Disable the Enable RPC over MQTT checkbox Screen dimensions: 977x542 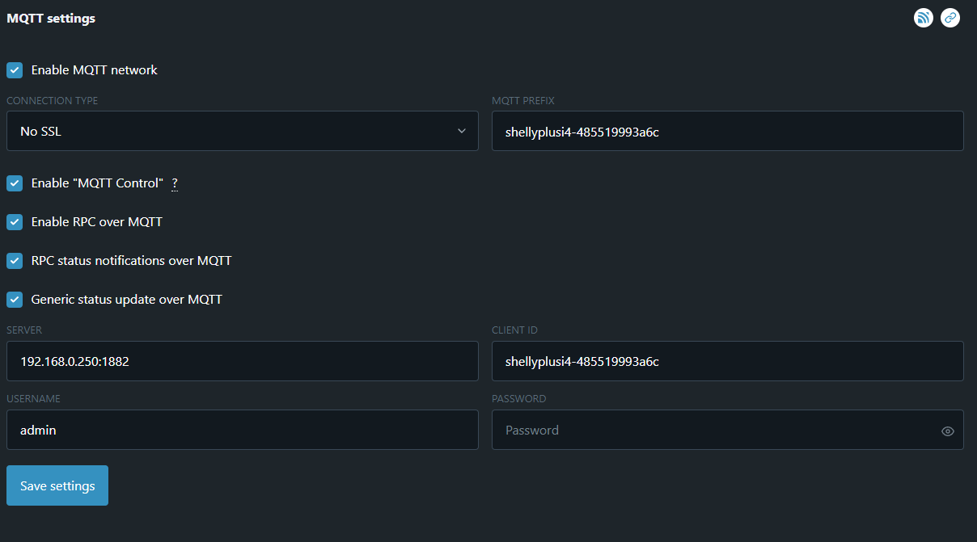15,222
